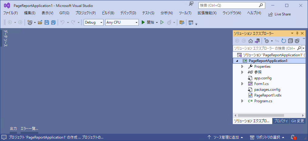Click the notification bell in status bar
Image resolution: width=308 pixels, height=141 pixels.
(x=293, y=137)
